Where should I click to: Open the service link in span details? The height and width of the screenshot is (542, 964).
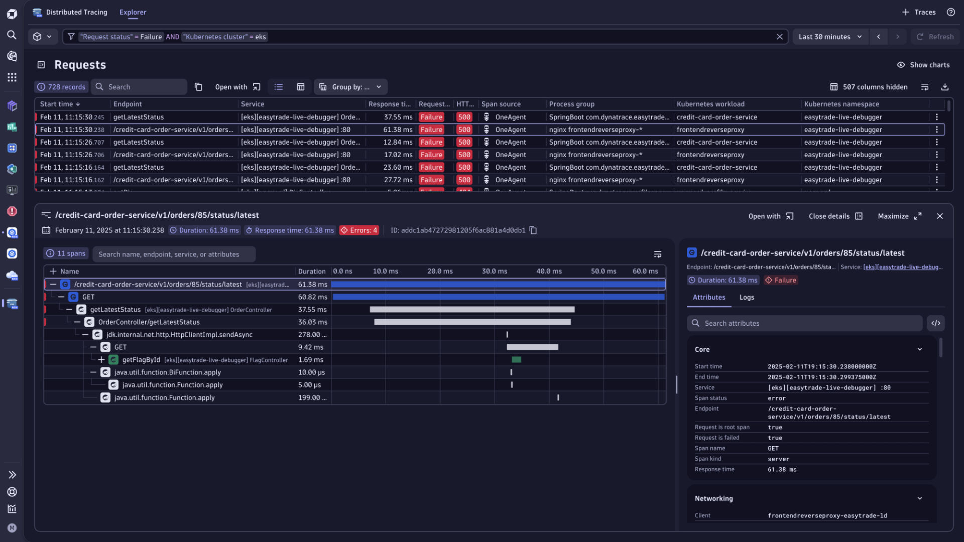903,267
